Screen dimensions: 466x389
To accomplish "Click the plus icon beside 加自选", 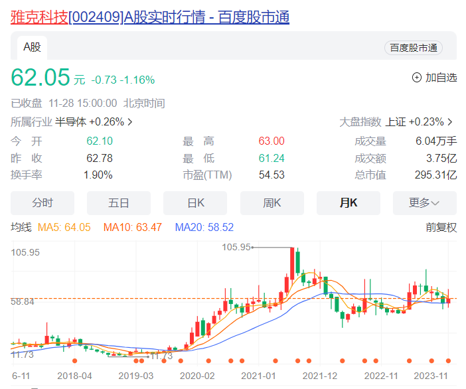I will pyautogui.click(x=417, y=78).
